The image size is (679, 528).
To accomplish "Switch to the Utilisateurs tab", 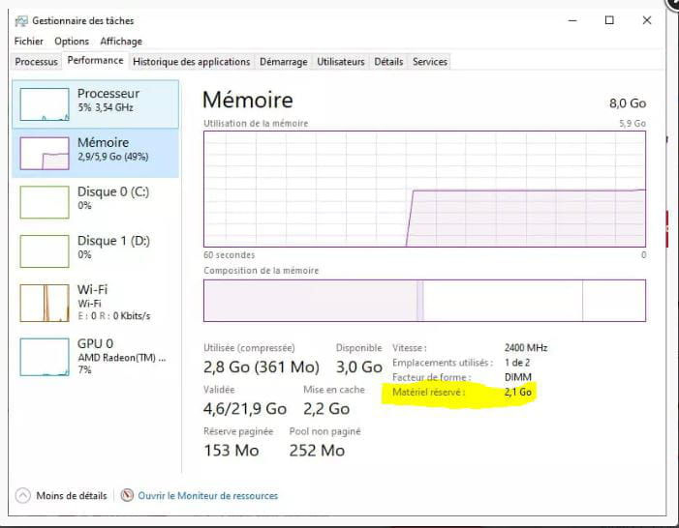I will 341,62.
